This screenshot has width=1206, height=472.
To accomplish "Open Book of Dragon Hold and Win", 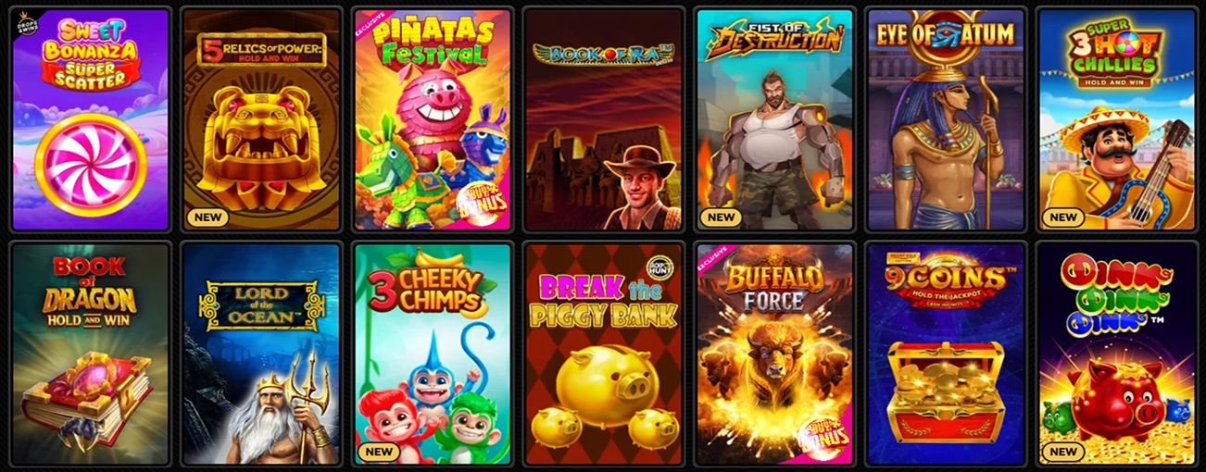I will click(91, 354).
